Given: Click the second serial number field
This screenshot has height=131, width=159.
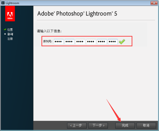Looking at the screenshot, I should [69, 42].
